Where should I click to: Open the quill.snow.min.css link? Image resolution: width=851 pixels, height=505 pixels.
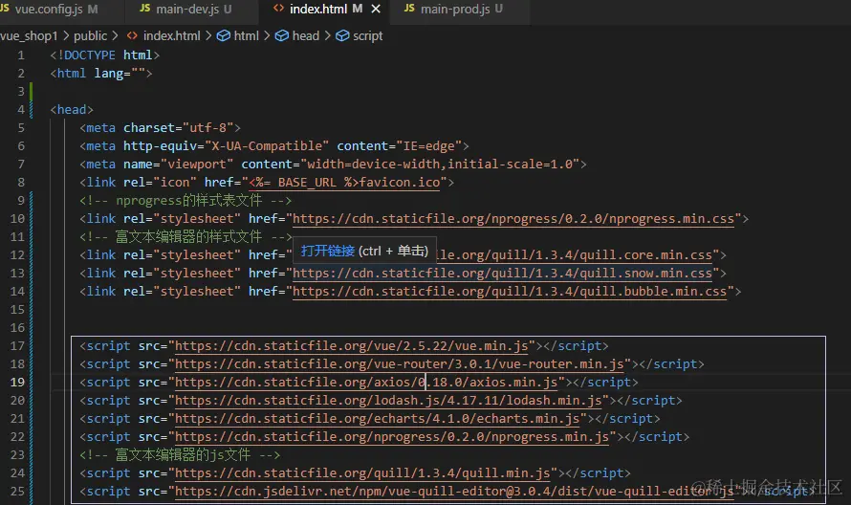[502, 274]
